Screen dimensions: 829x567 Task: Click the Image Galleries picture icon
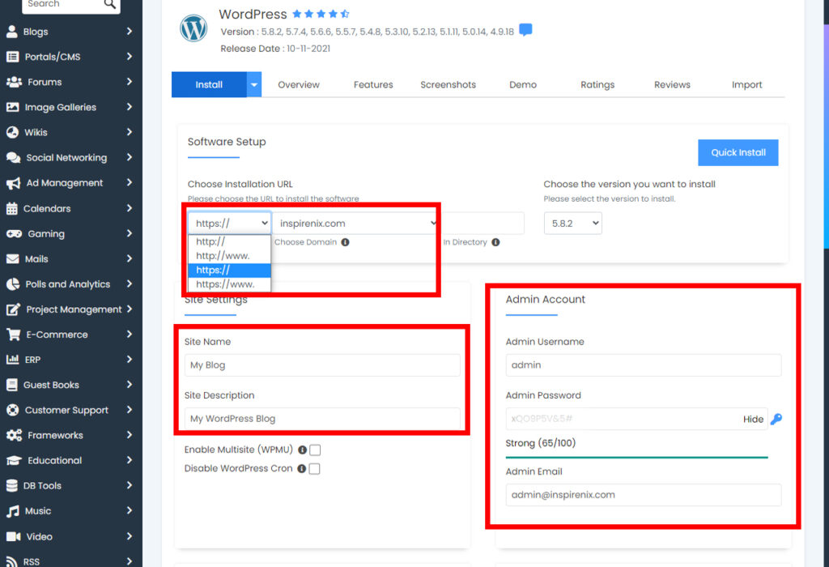(12, 108)
